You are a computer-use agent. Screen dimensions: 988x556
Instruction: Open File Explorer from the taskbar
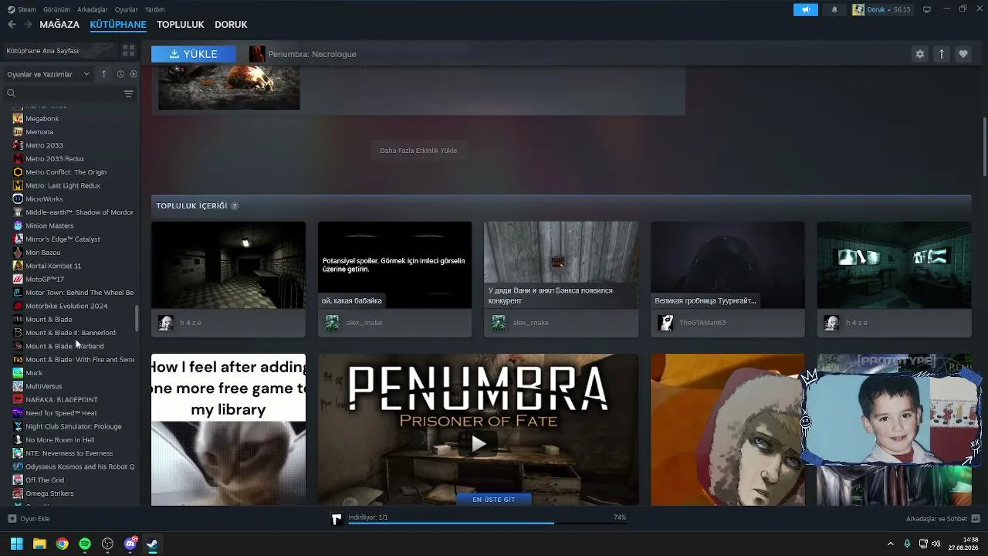coord(39,544)
